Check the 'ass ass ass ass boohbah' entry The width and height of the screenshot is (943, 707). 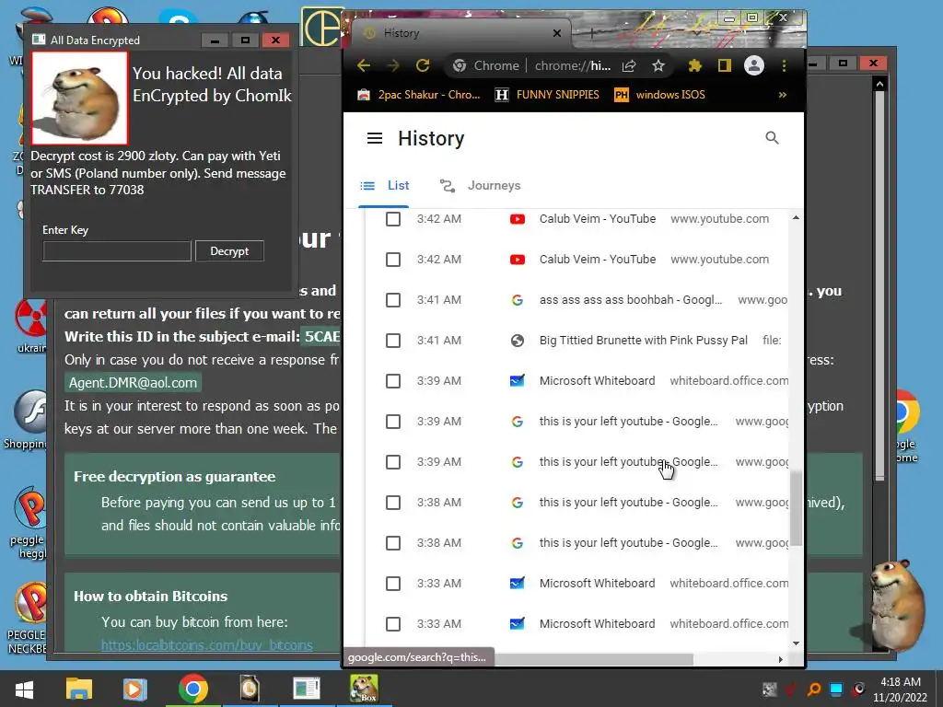pos(393,300)
